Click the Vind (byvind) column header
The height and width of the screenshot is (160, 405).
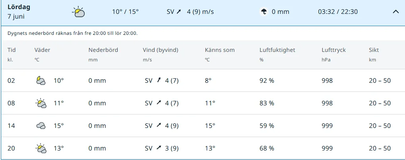click(161, 50)
